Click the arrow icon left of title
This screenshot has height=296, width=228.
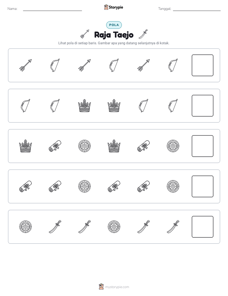[85, 34]
